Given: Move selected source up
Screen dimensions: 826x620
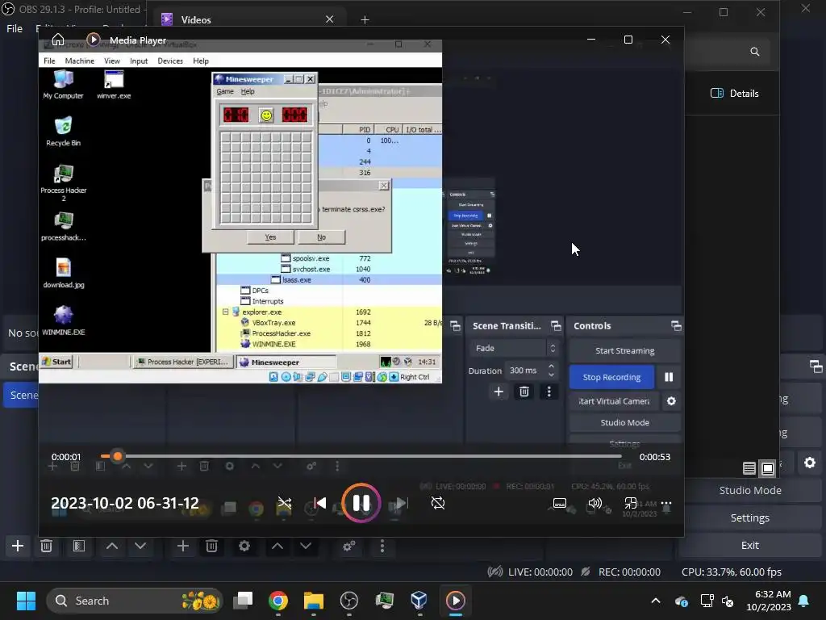Looking at the screenshot, I should (277, 547).
